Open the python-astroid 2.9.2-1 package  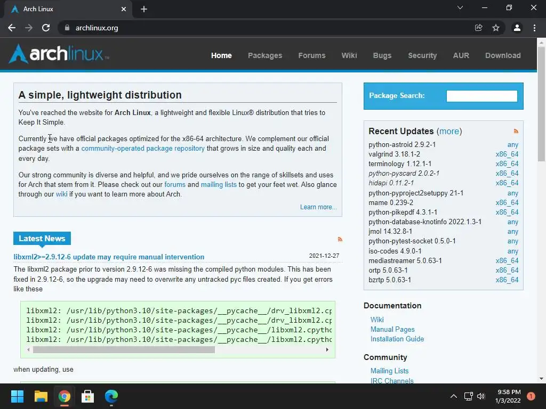[x=402, y=144]
